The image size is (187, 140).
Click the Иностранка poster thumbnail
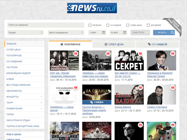pyautogui.click(x=64, y=131)
